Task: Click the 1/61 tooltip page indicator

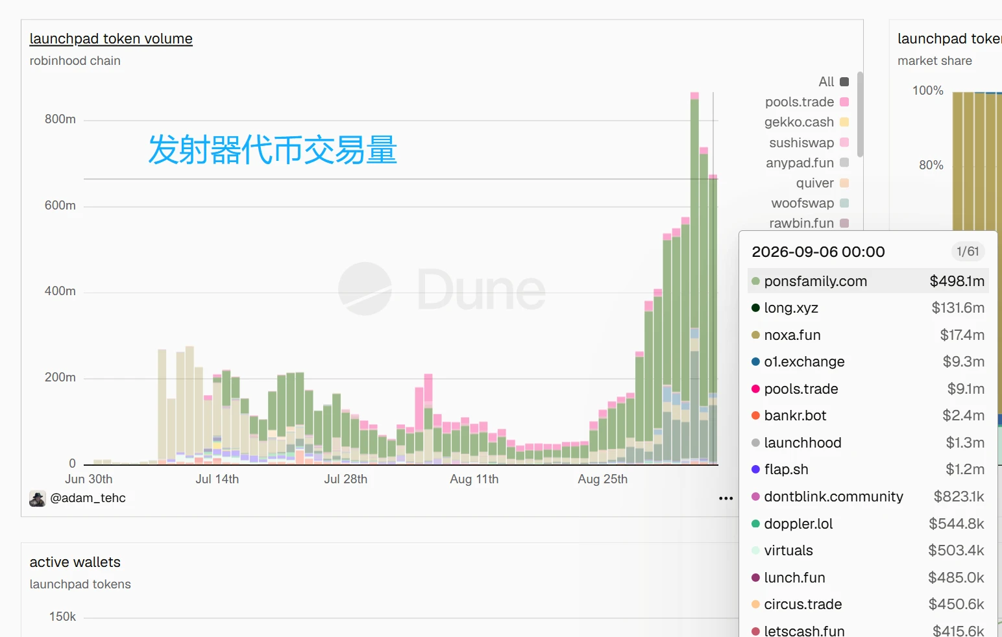Action: pos(968,252)
